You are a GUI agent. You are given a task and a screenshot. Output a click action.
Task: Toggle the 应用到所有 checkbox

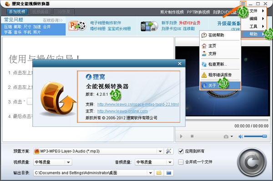click(181, 151)
